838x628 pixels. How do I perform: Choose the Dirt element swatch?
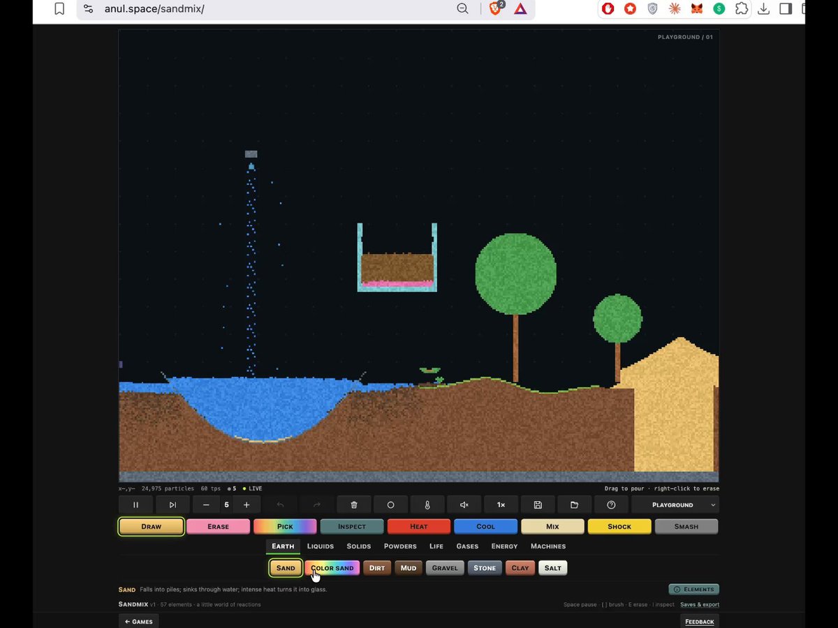[377, 568]
